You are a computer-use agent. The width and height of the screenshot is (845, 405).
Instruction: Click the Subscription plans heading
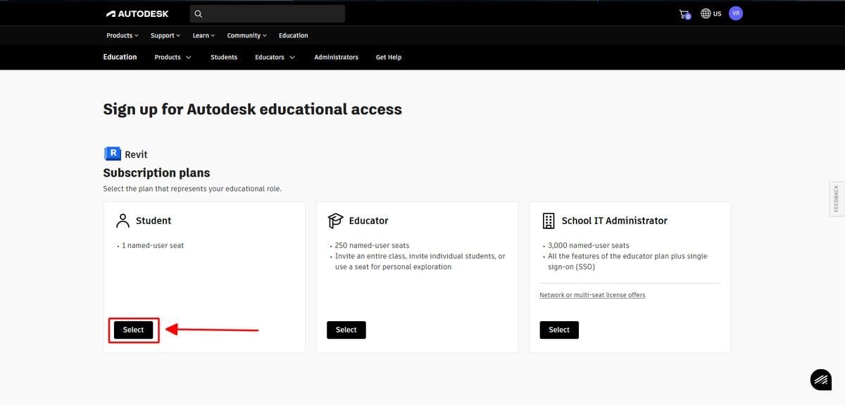pos(156,173)
